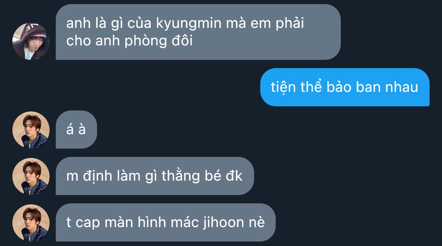Tap the avatar next to "á à"
Screen dimensions: 442x246
[31, 130]
